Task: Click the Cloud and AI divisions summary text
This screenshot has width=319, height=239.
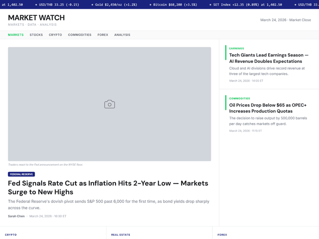Action: (267, 71)
